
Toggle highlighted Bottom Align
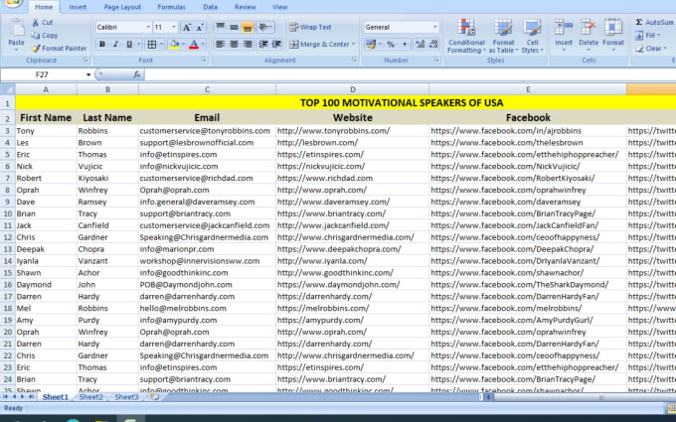pyautogui.click(x=247, y=27)
